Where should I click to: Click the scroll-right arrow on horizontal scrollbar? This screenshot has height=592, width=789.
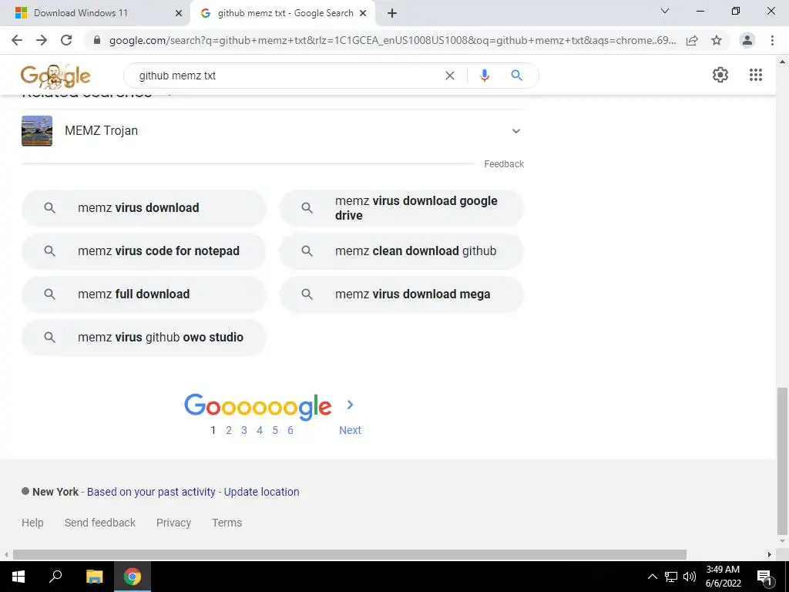click(x=770, y=554)
